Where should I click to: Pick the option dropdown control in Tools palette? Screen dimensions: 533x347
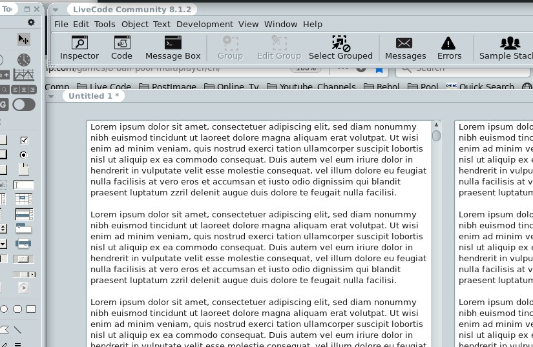pyautogui.click(x=3, y=243)
